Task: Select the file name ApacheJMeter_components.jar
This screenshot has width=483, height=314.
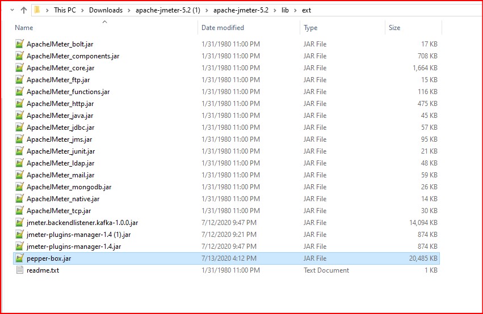Action: [x=73, y=56]
